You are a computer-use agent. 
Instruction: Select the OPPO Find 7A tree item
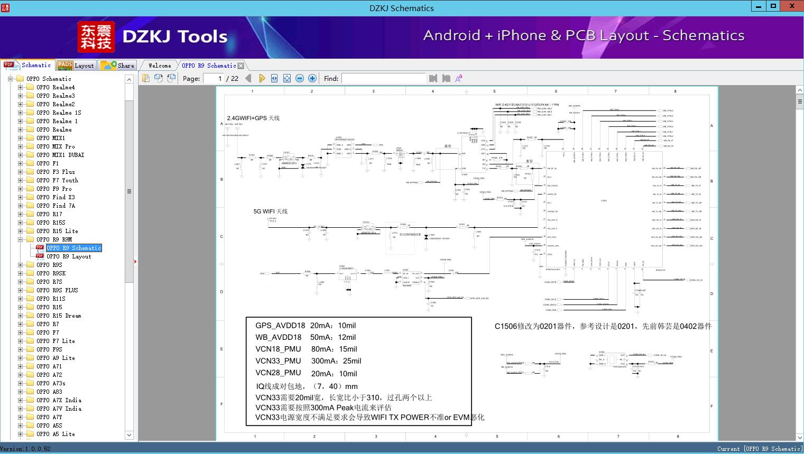pyautogui.click(x=56, y=206)
